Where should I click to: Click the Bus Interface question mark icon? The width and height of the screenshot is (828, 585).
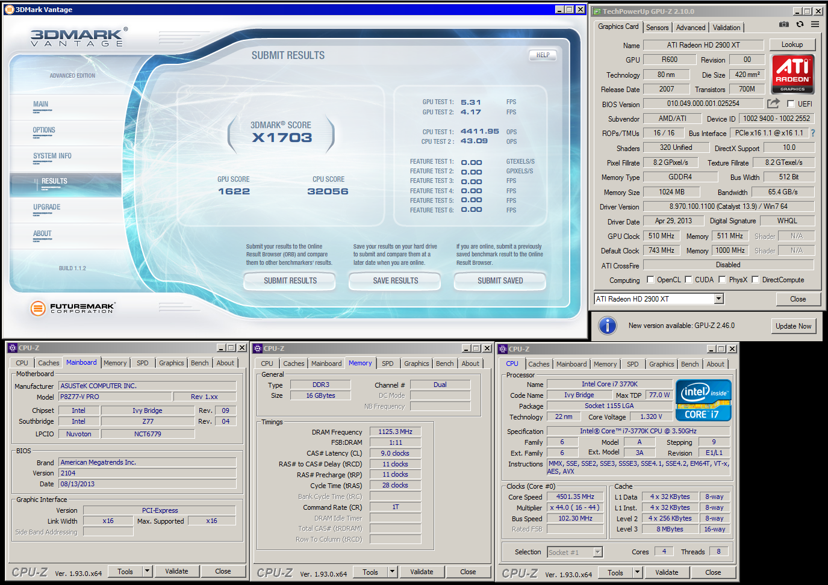click(812, 133)
